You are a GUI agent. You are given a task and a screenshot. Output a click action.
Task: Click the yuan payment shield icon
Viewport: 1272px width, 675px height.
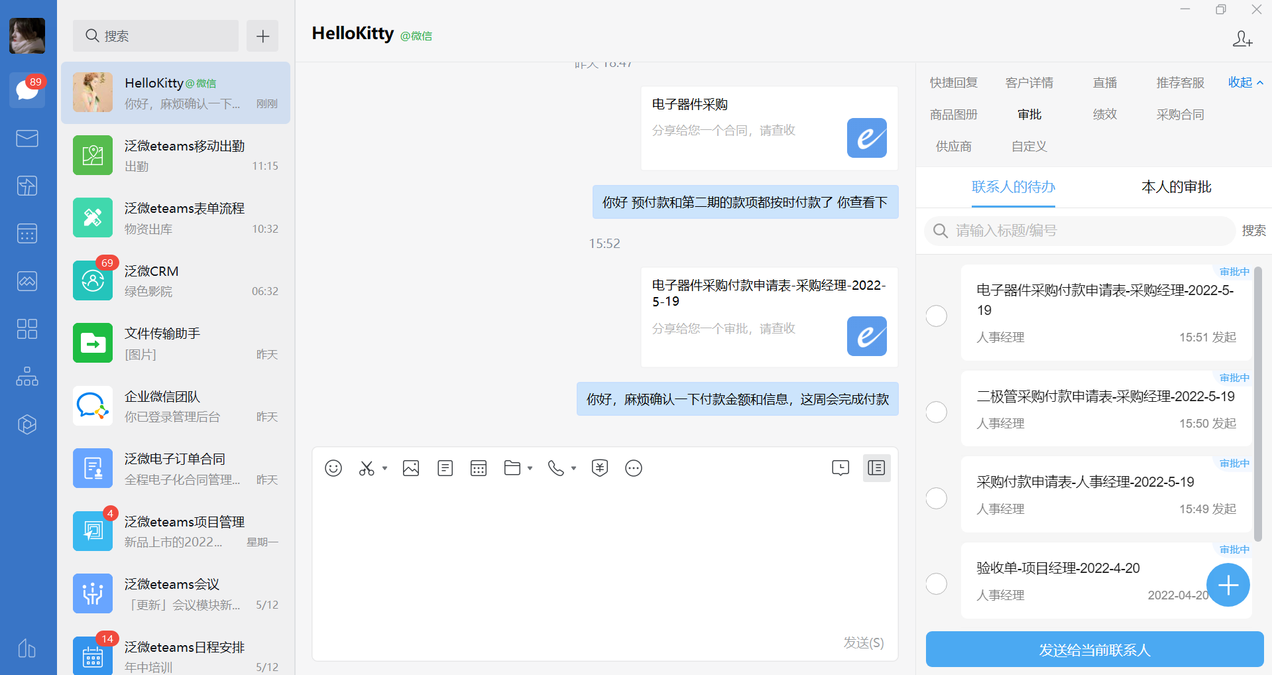[x=600, y=468]
